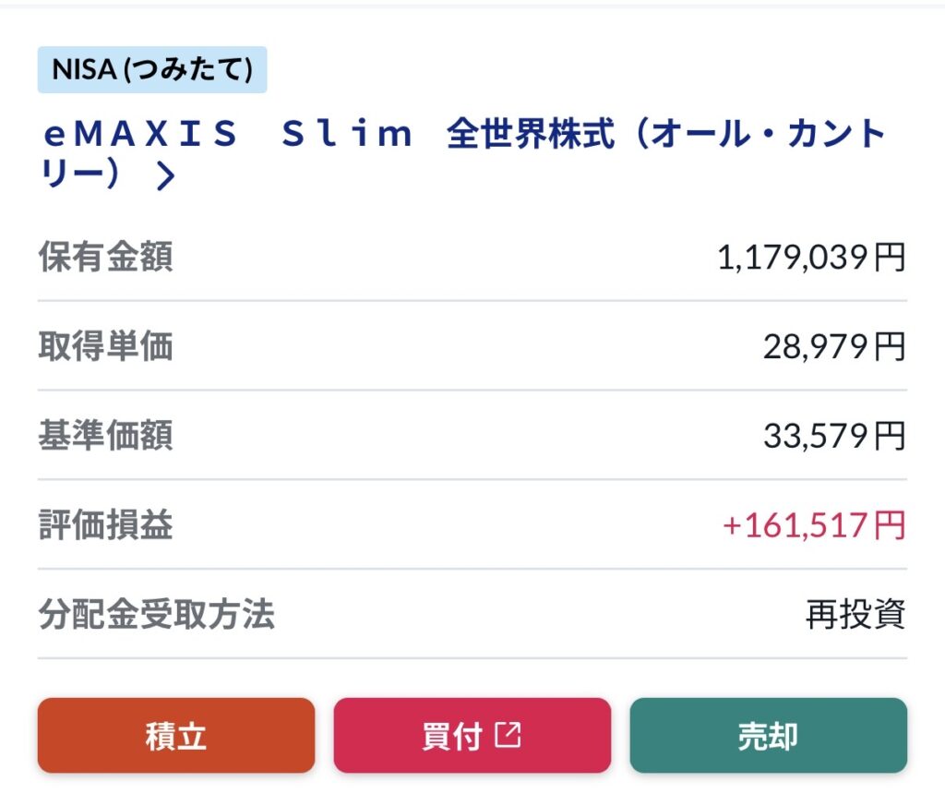Select the 分配金受取方法 row label
The height and width of the screenshot is (806, 945).
click(x=156, y=614)
